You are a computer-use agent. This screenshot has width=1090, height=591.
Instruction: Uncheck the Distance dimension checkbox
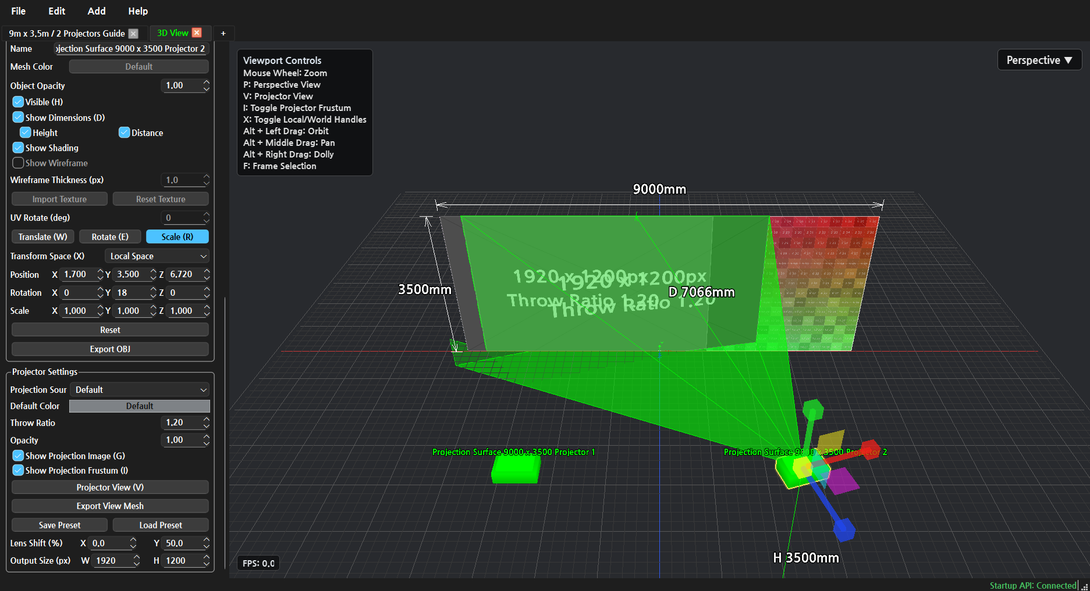click(124, 132)
